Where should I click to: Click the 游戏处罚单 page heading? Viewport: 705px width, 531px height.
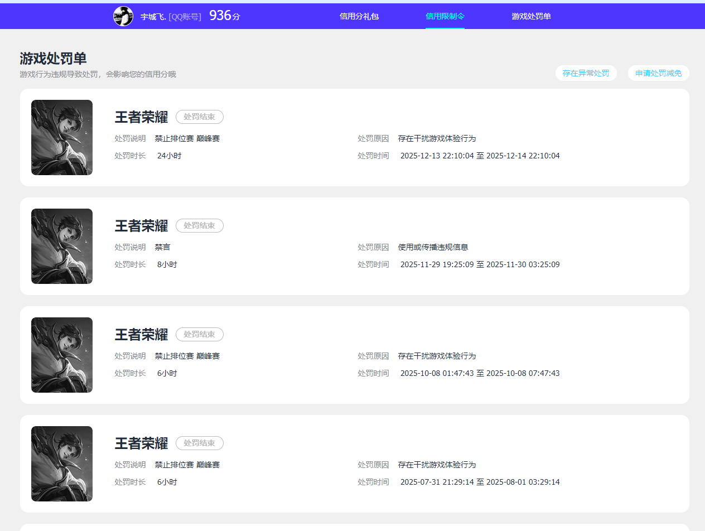[53, 59]
